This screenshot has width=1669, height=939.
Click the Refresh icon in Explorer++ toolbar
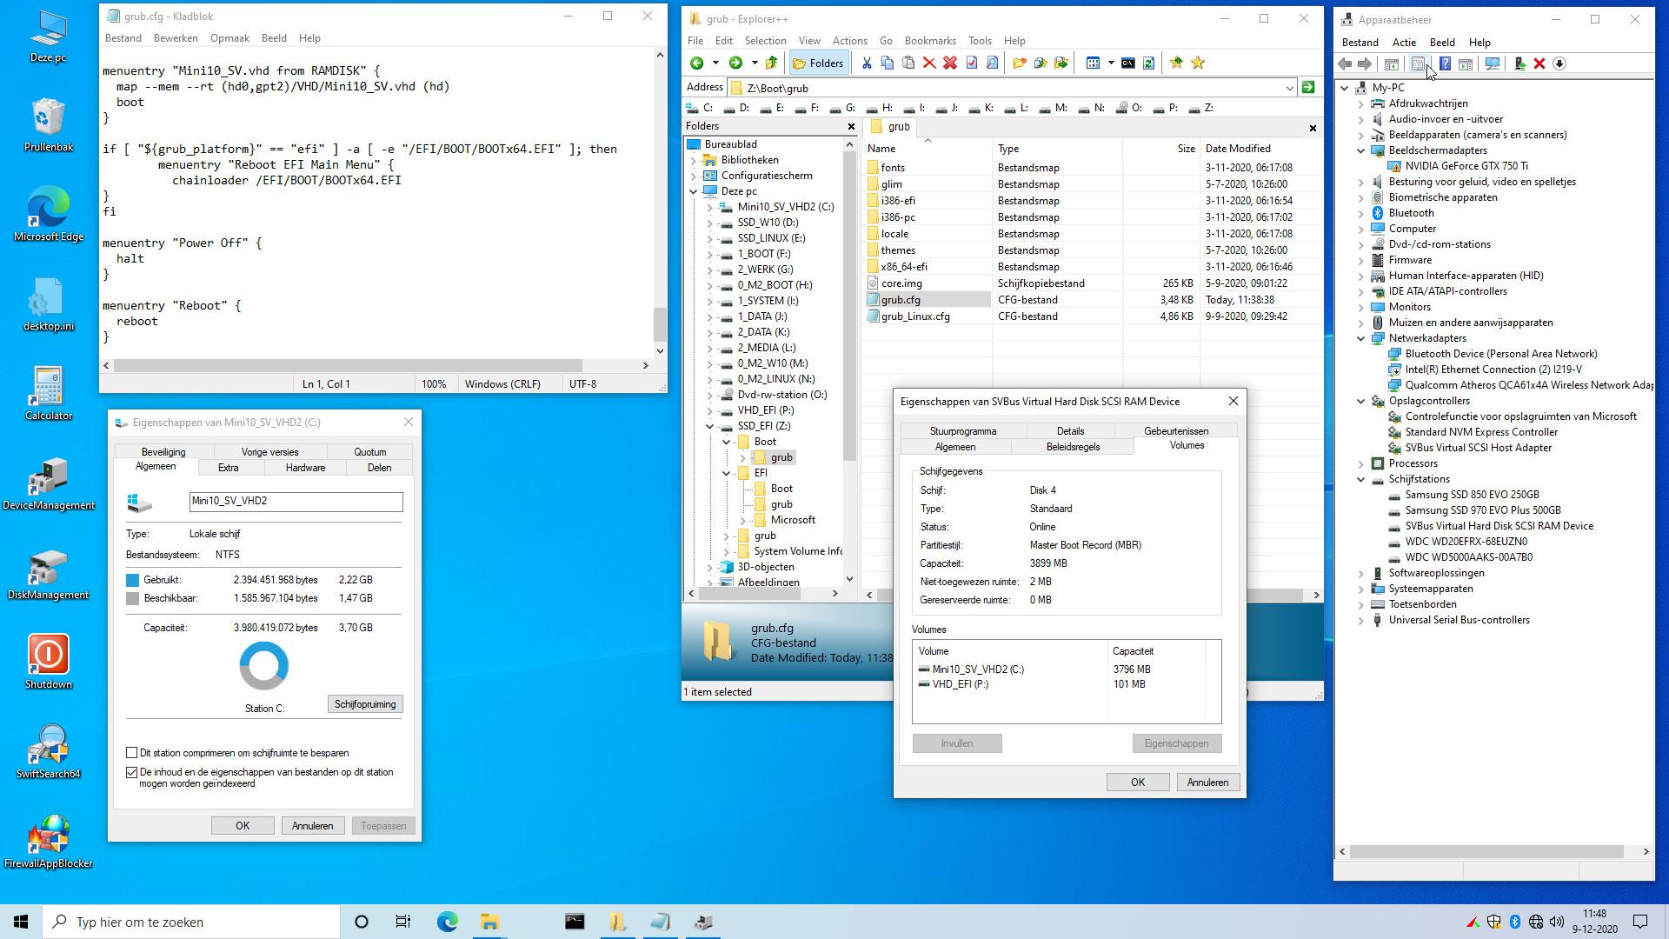click(1148, 63)
